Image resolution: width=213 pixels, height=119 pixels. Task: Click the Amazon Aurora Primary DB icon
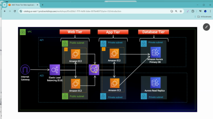coord(155,52)
